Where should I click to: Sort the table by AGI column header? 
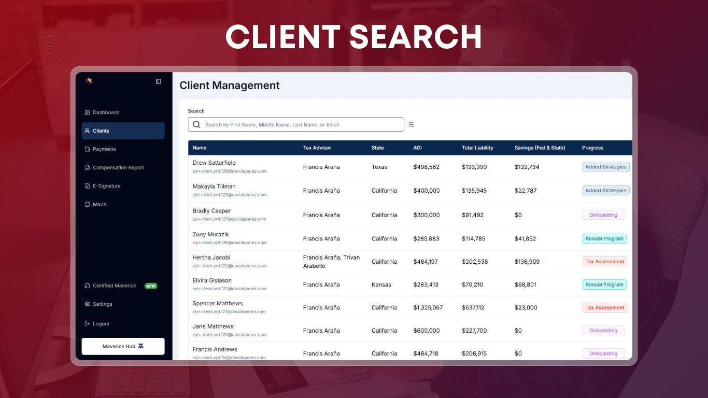pos(417,148)
